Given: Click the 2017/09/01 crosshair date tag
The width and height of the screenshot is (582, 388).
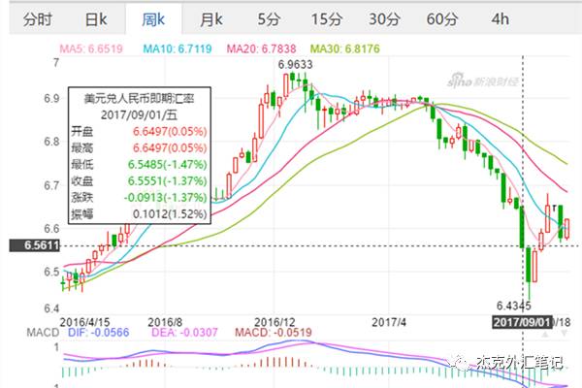Looking at the screenshot, I should click(522, 322).
